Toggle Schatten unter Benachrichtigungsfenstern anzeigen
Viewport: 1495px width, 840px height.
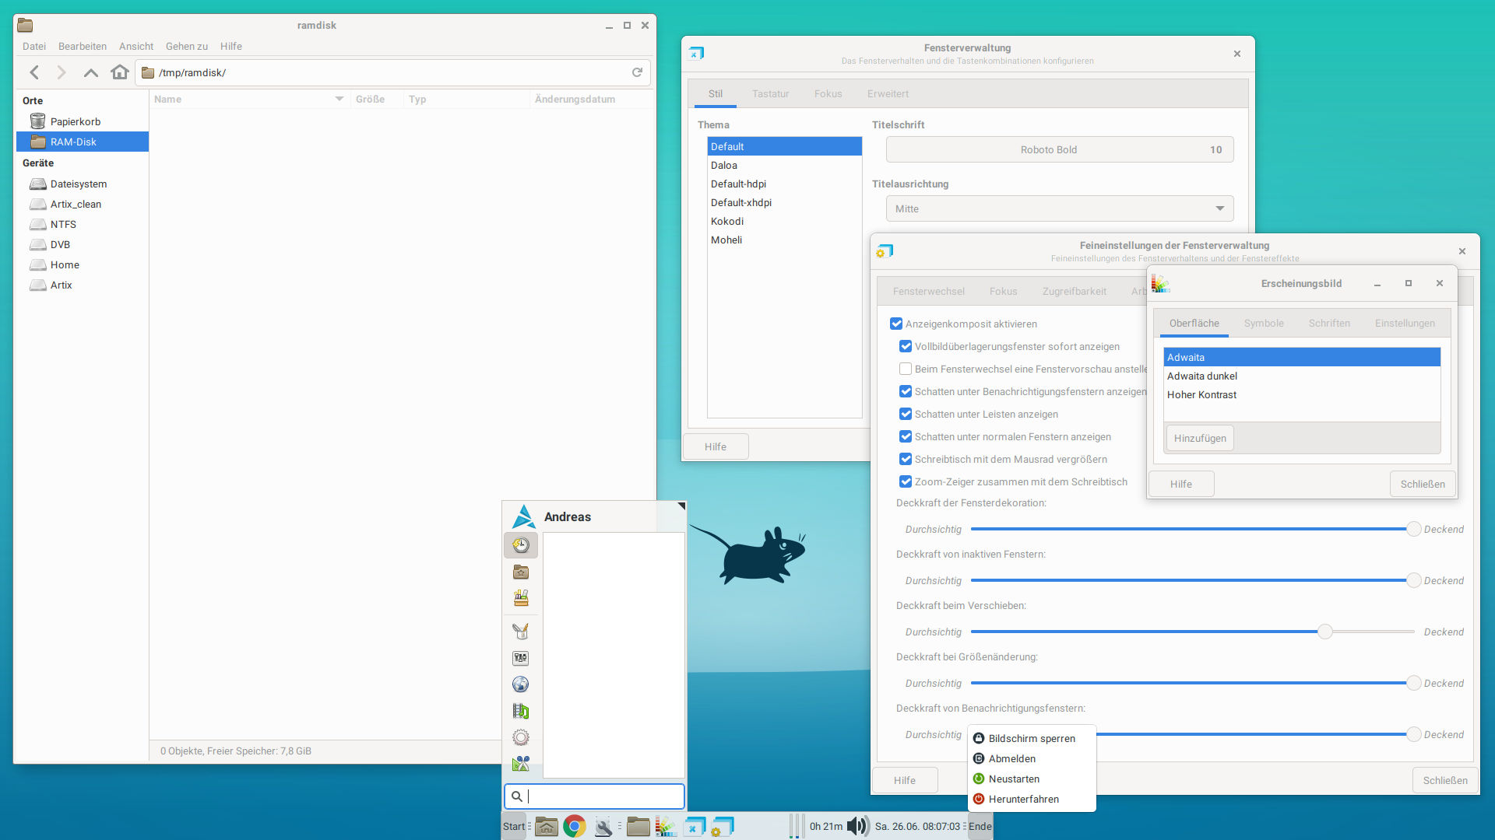tap(906, 391)
